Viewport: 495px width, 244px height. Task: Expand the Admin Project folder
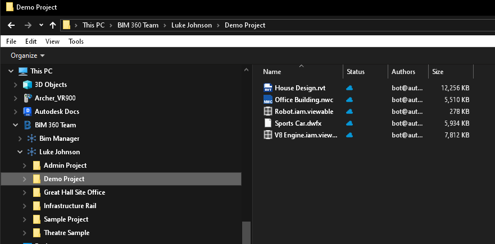click(x=25, y=165)
